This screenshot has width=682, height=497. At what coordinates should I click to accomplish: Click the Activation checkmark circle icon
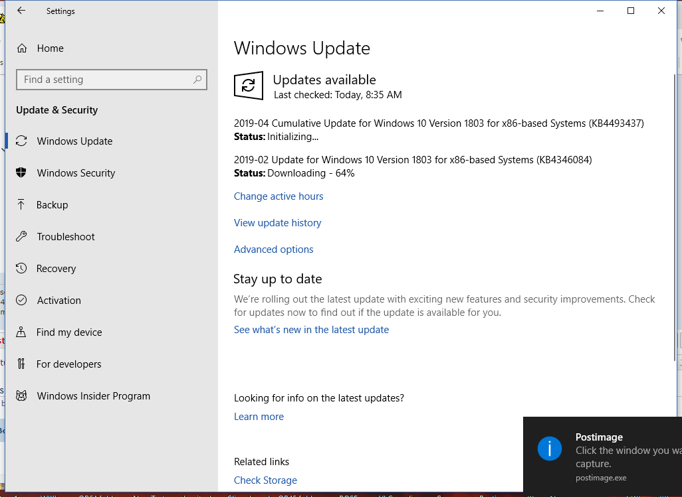(x=21, y=300)
